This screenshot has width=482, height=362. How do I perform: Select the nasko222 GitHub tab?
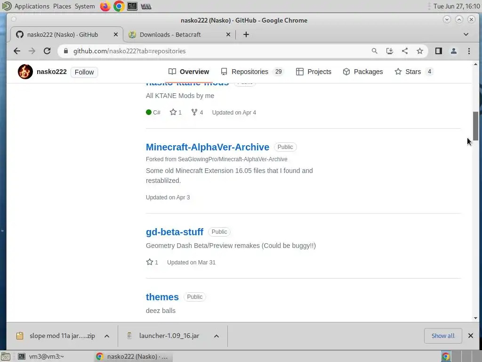click(x=67, y=34)
